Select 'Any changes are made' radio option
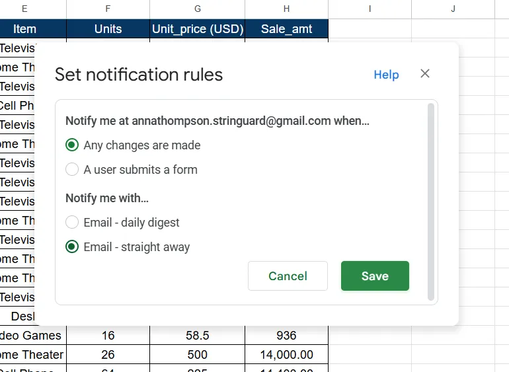 (72, 145)
